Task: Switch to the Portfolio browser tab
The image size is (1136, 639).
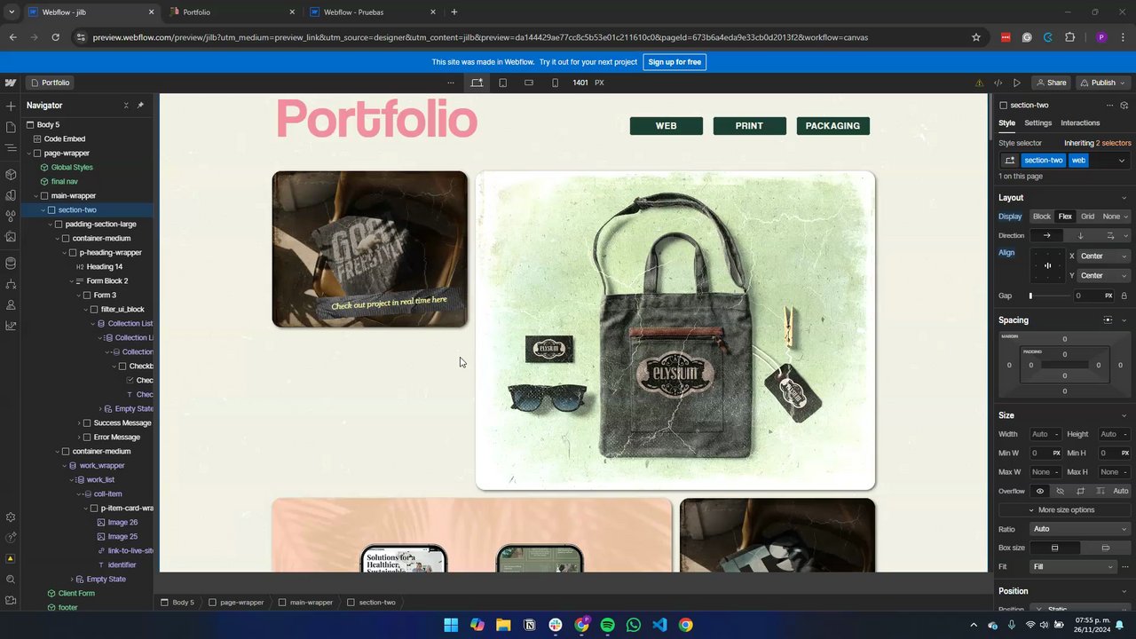Action: 231,12
